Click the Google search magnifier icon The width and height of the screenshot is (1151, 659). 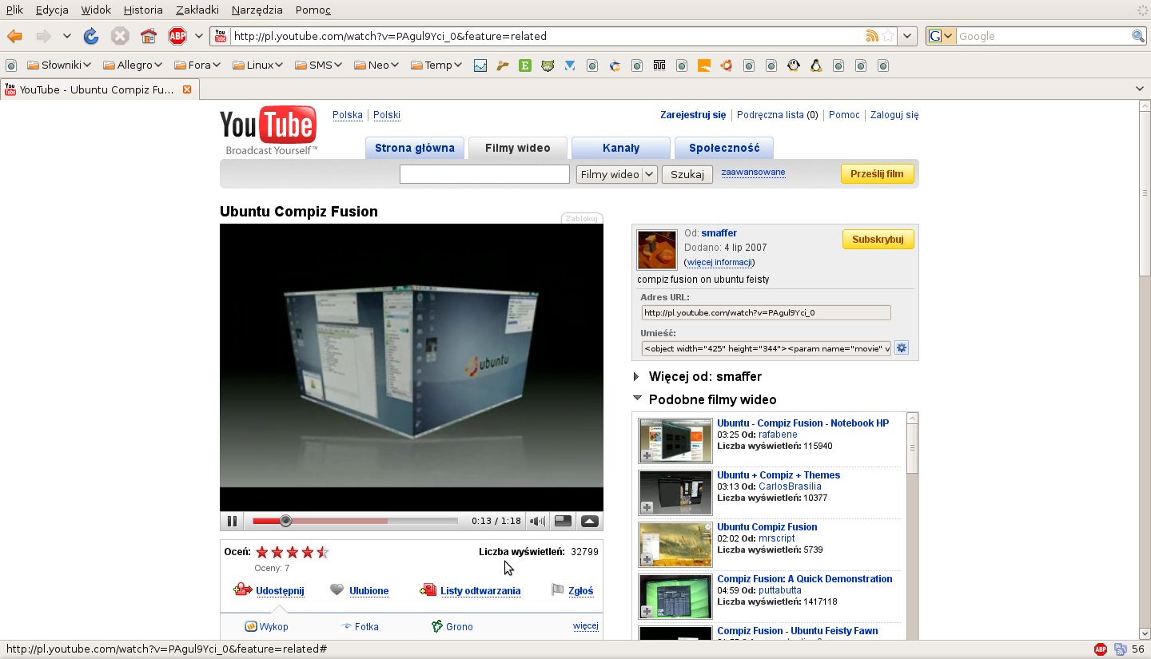(1138, 36)
